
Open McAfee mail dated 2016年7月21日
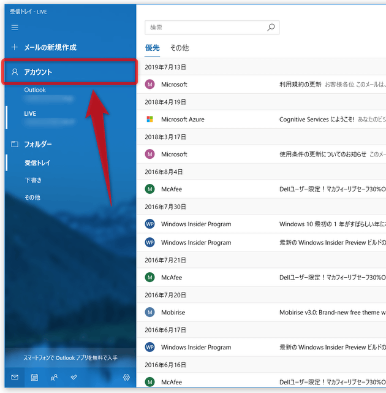[261, 277]
